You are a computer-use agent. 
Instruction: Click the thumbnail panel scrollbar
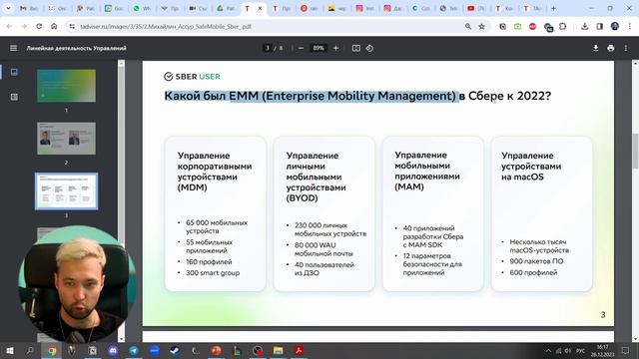tap(121, 200)
